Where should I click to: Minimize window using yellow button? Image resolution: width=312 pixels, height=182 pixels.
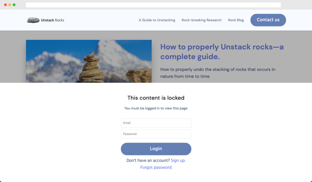[10, 5]
